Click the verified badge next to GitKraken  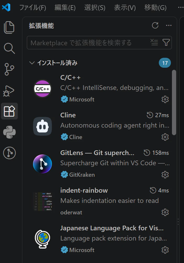(64, 175)
